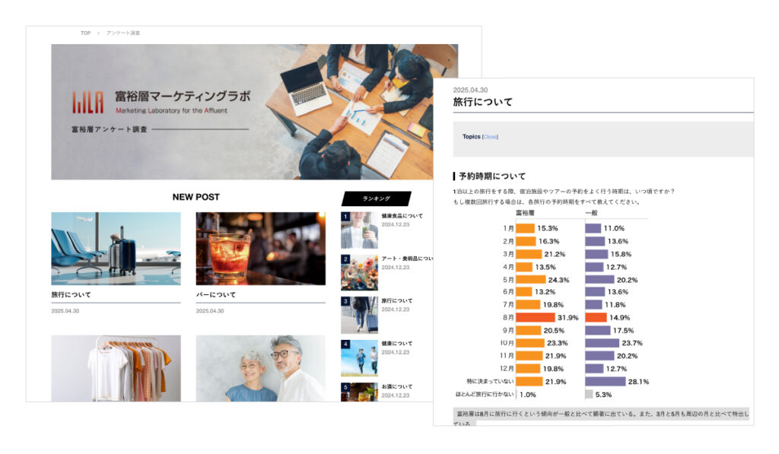Open rank 1 health food thumbnail
This screenshot has height=454, width=779.
pos(359,230)
